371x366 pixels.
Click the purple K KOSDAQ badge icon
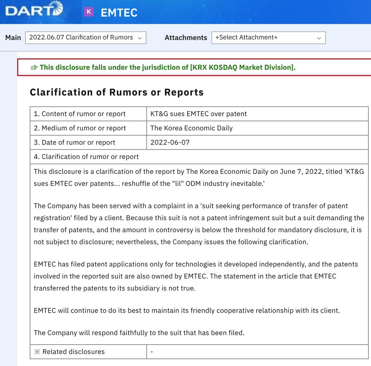89,12
